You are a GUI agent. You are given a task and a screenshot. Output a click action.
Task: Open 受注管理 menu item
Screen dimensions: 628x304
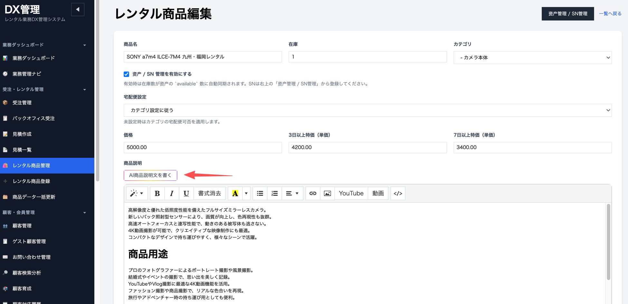click(x=22, y=102)
